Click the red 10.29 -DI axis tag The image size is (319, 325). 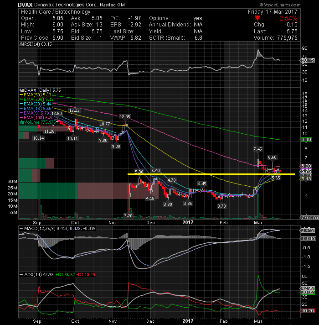(x=308, y=311)
